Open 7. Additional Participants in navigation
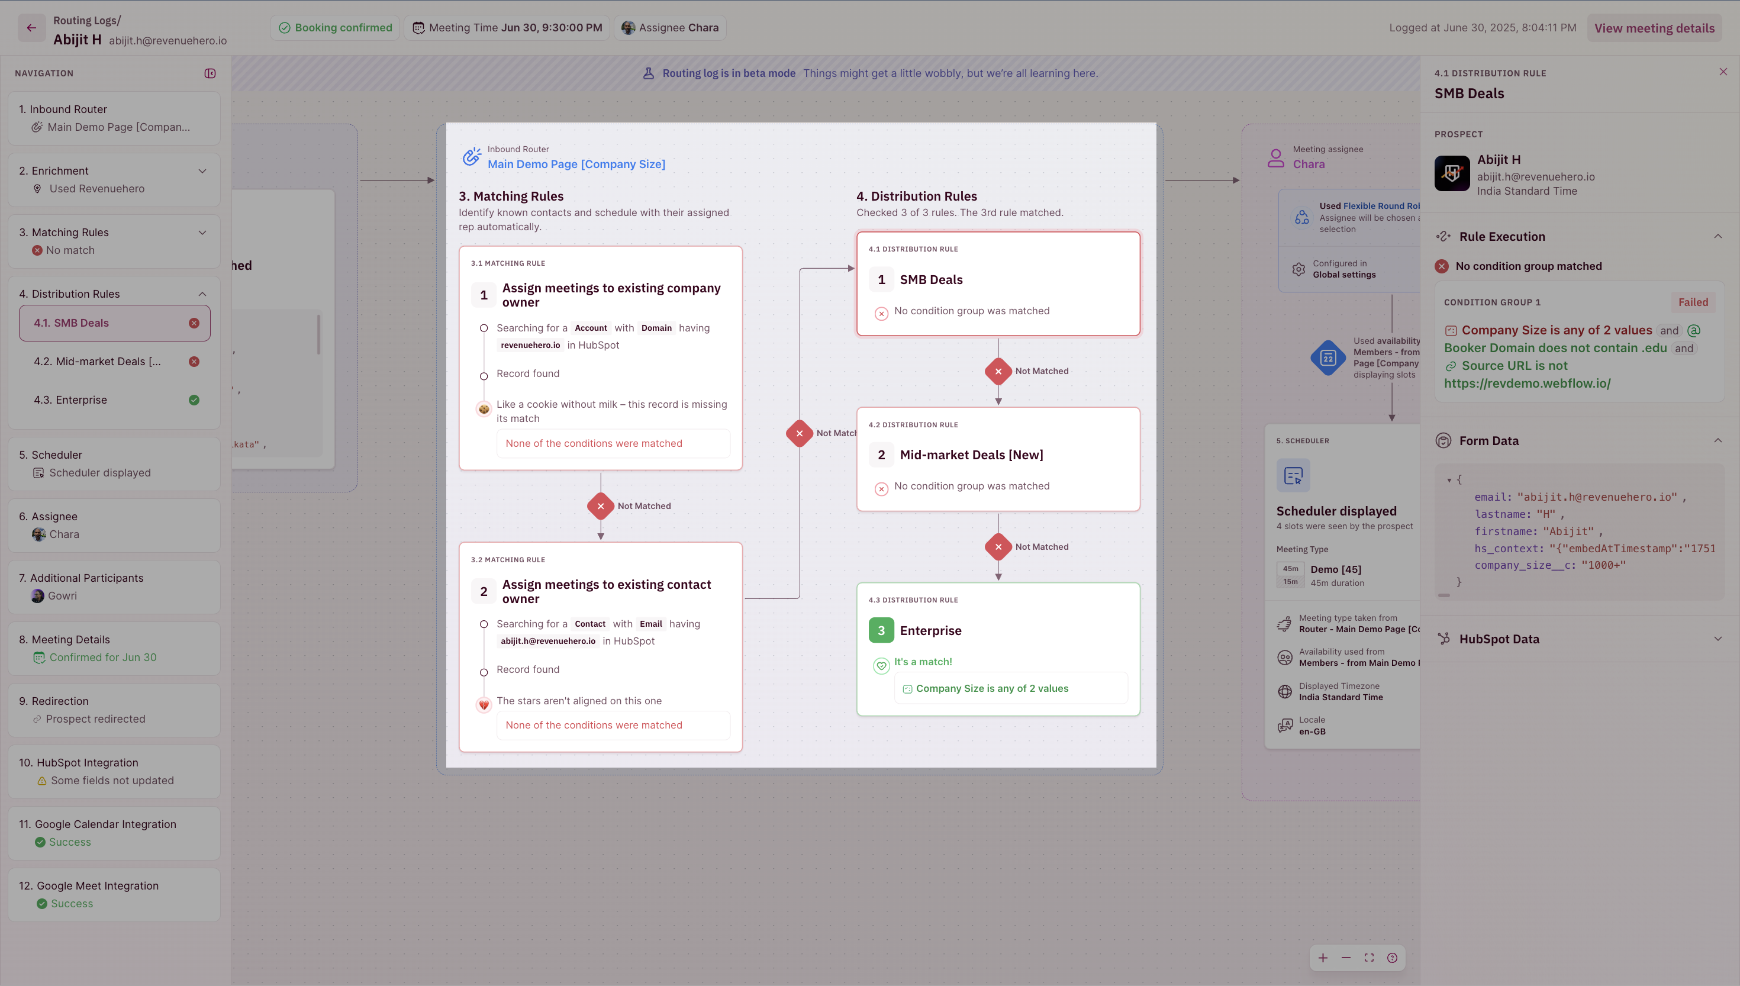Screen dimensions: 1740x986 point(114,587)
